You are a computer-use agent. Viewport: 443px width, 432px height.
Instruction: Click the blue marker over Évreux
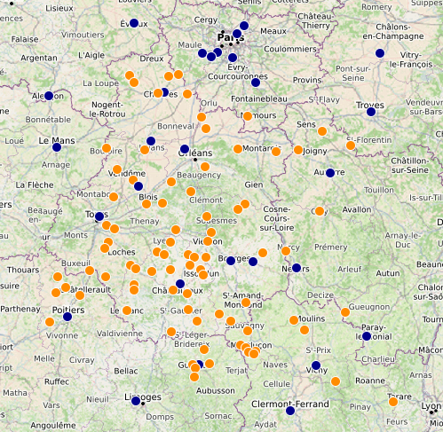click(134, 23)
